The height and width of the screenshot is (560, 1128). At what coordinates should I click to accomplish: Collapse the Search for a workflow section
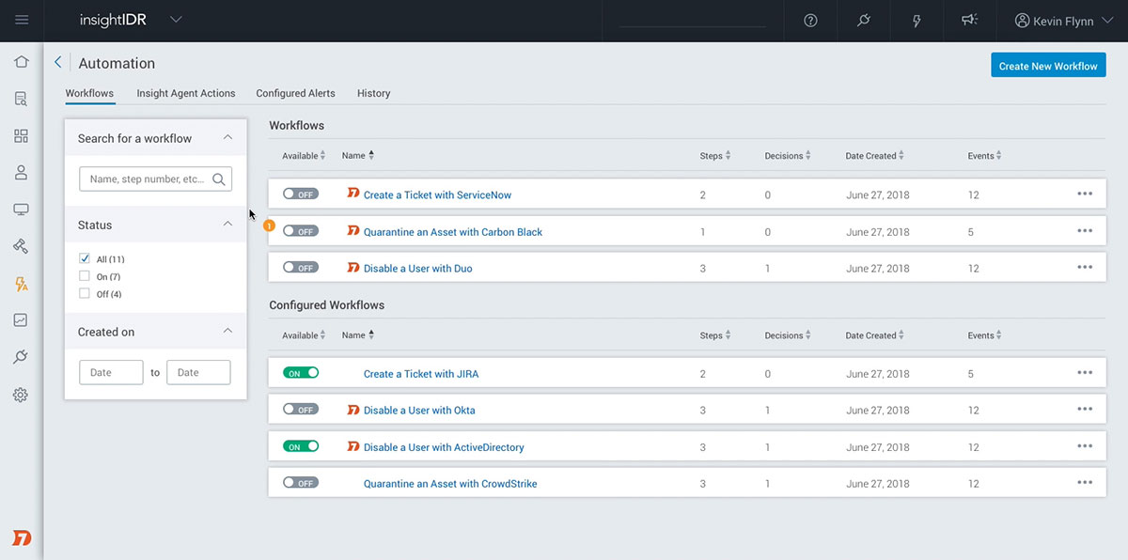(227, 137)
